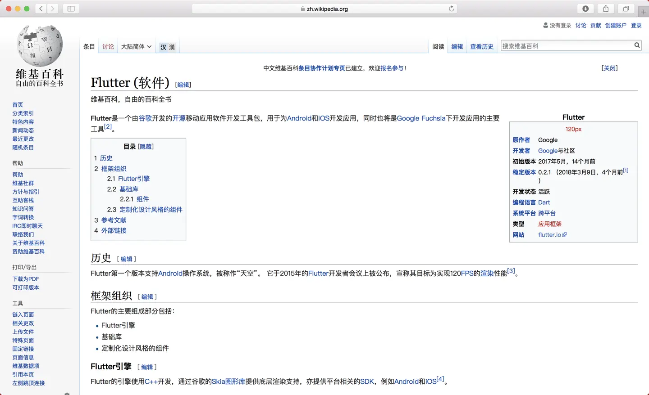Click the Wikipedia globe logo

tap(40, 45)
